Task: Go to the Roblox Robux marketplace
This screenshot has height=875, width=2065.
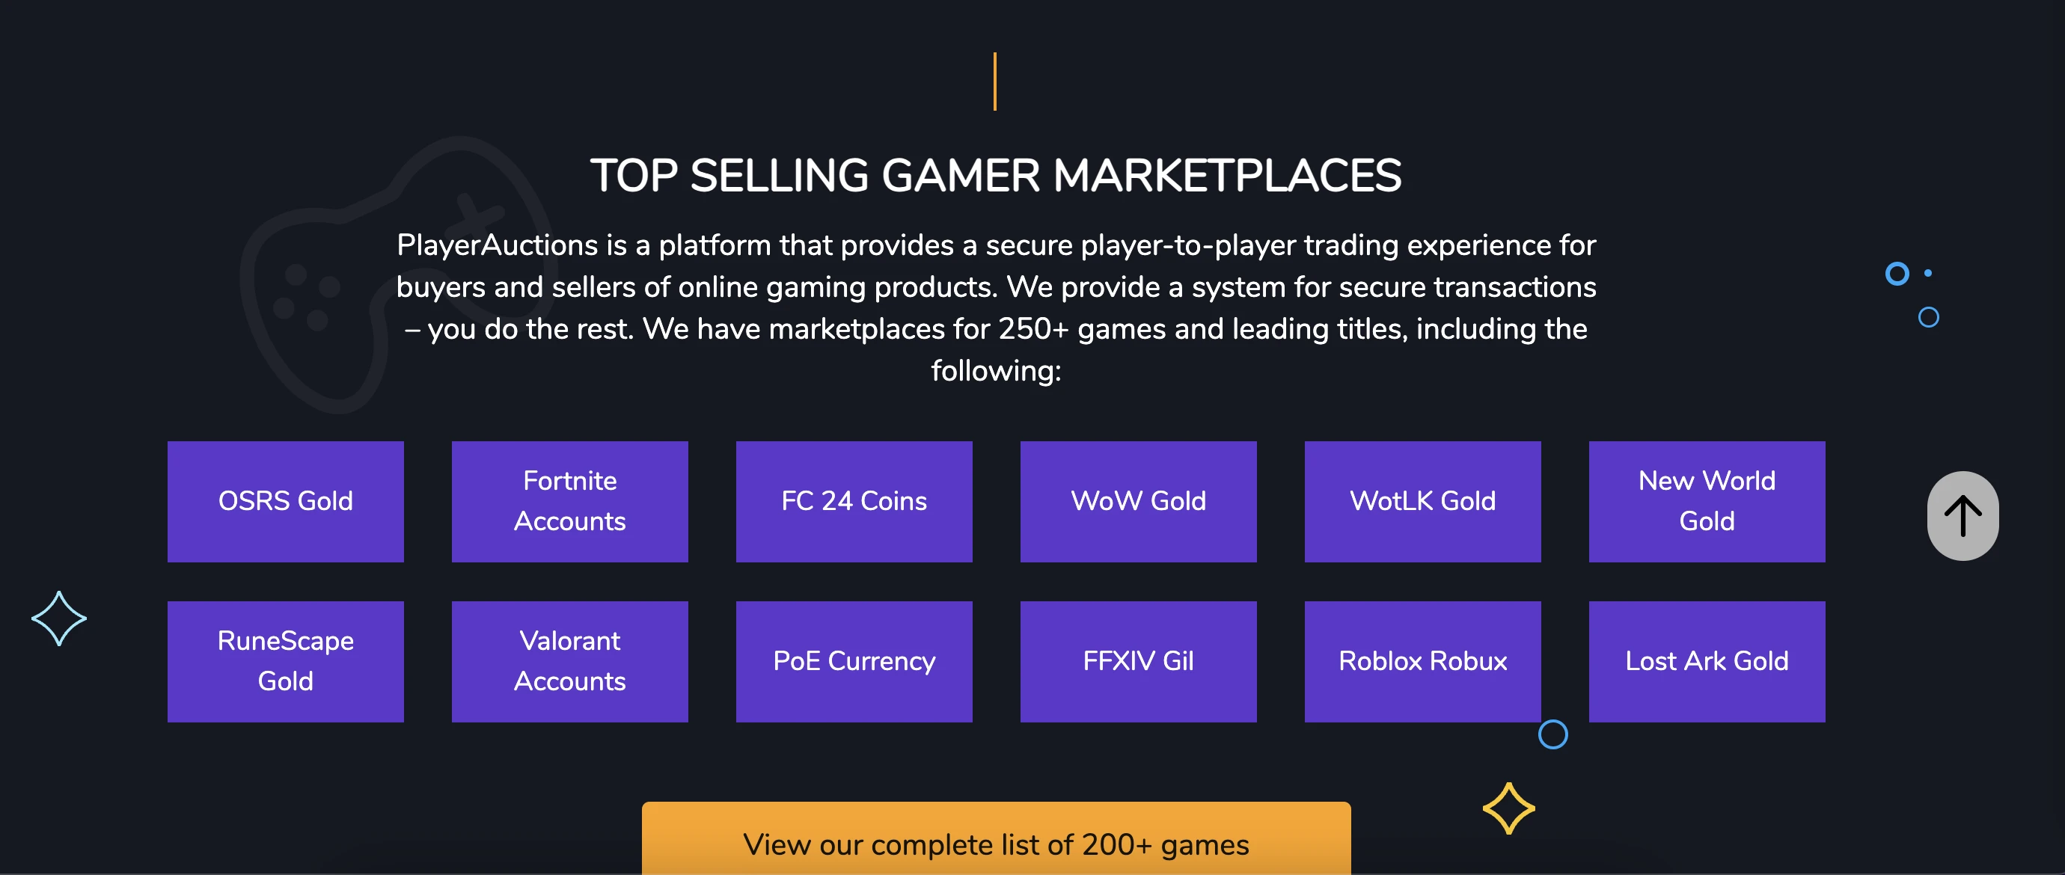Action: coord(1423,662)
